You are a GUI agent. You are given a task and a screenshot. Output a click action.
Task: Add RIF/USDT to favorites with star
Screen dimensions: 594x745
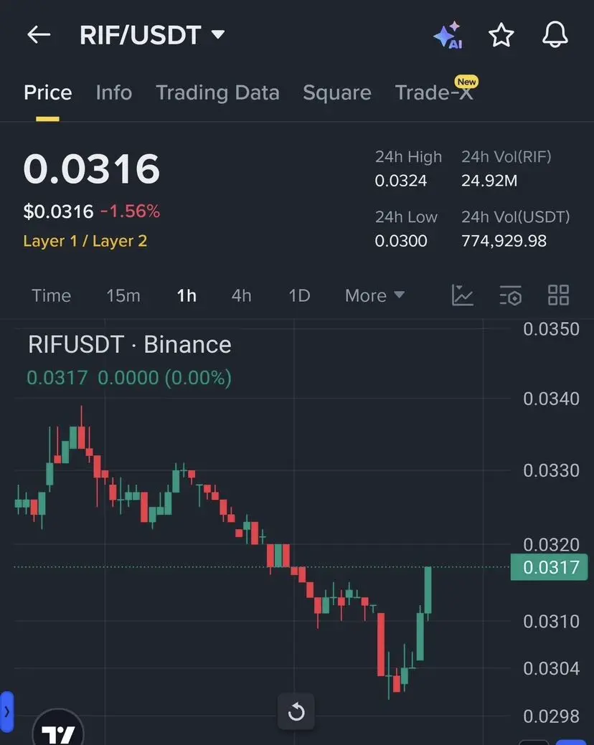(501, 35)
